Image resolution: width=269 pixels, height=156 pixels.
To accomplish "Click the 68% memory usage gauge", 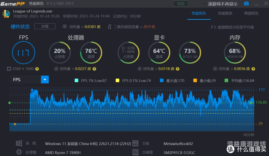I will 235,52.
